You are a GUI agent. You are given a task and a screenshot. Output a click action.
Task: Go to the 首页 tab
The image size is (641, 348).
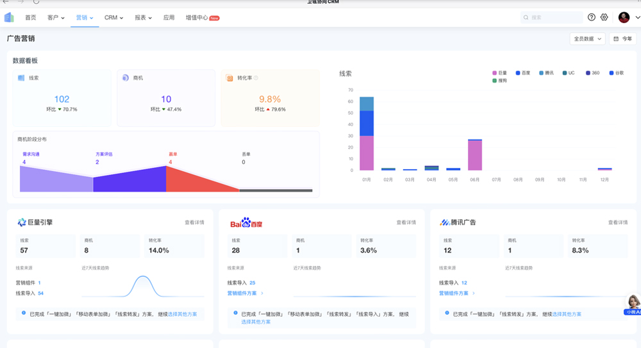(x=31, y=17)
